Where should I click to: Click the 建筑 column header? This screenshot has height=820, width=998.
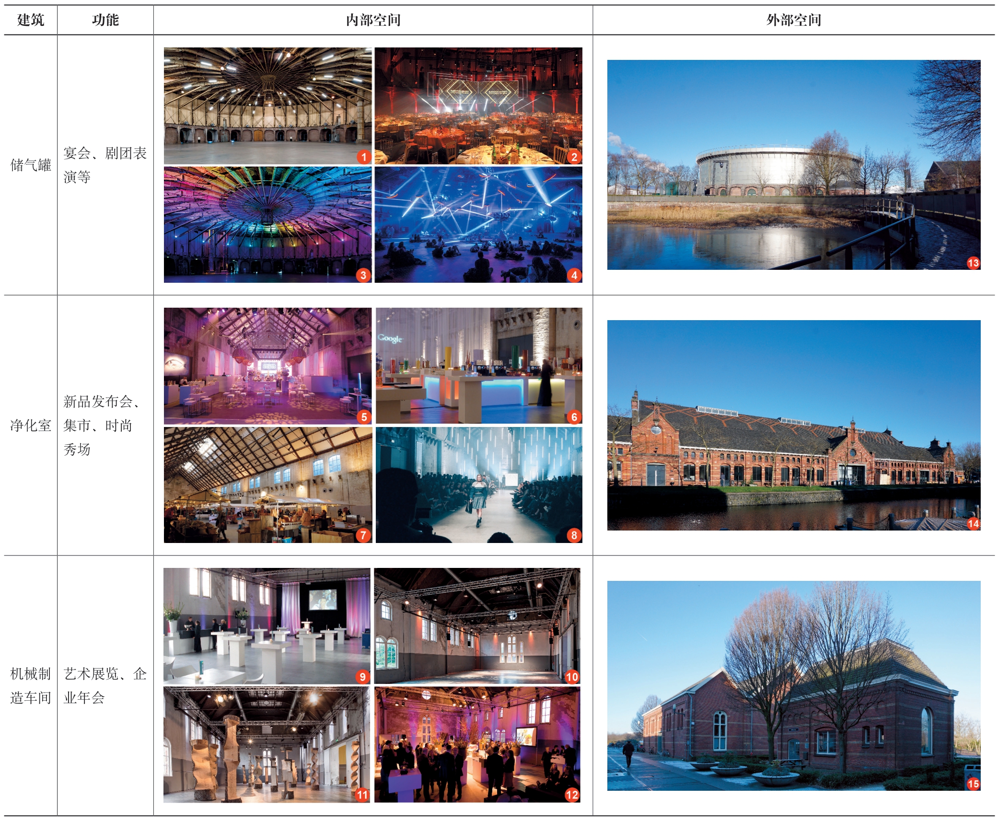pyautogui.click(x=30, y=20)
